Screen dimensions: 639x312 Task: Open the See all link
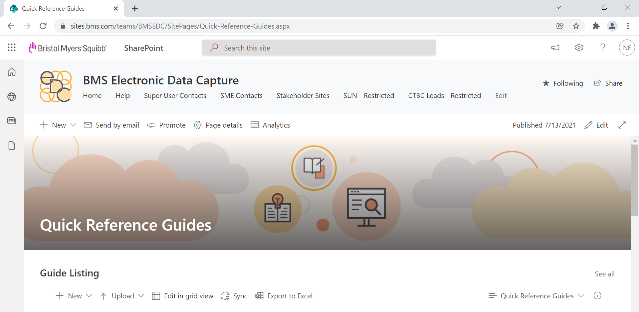(605, 274)
